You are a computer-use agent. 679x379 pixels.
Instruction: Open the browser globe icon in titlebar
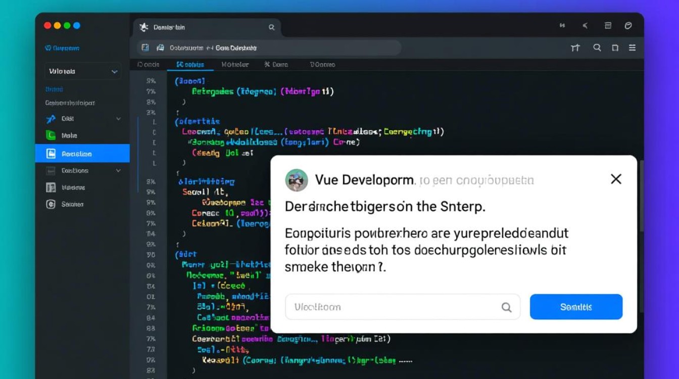coord(628,25)
